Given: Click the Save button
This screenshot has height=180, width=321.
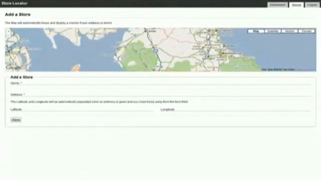Looking at the screenshot, I should [16, 120].
